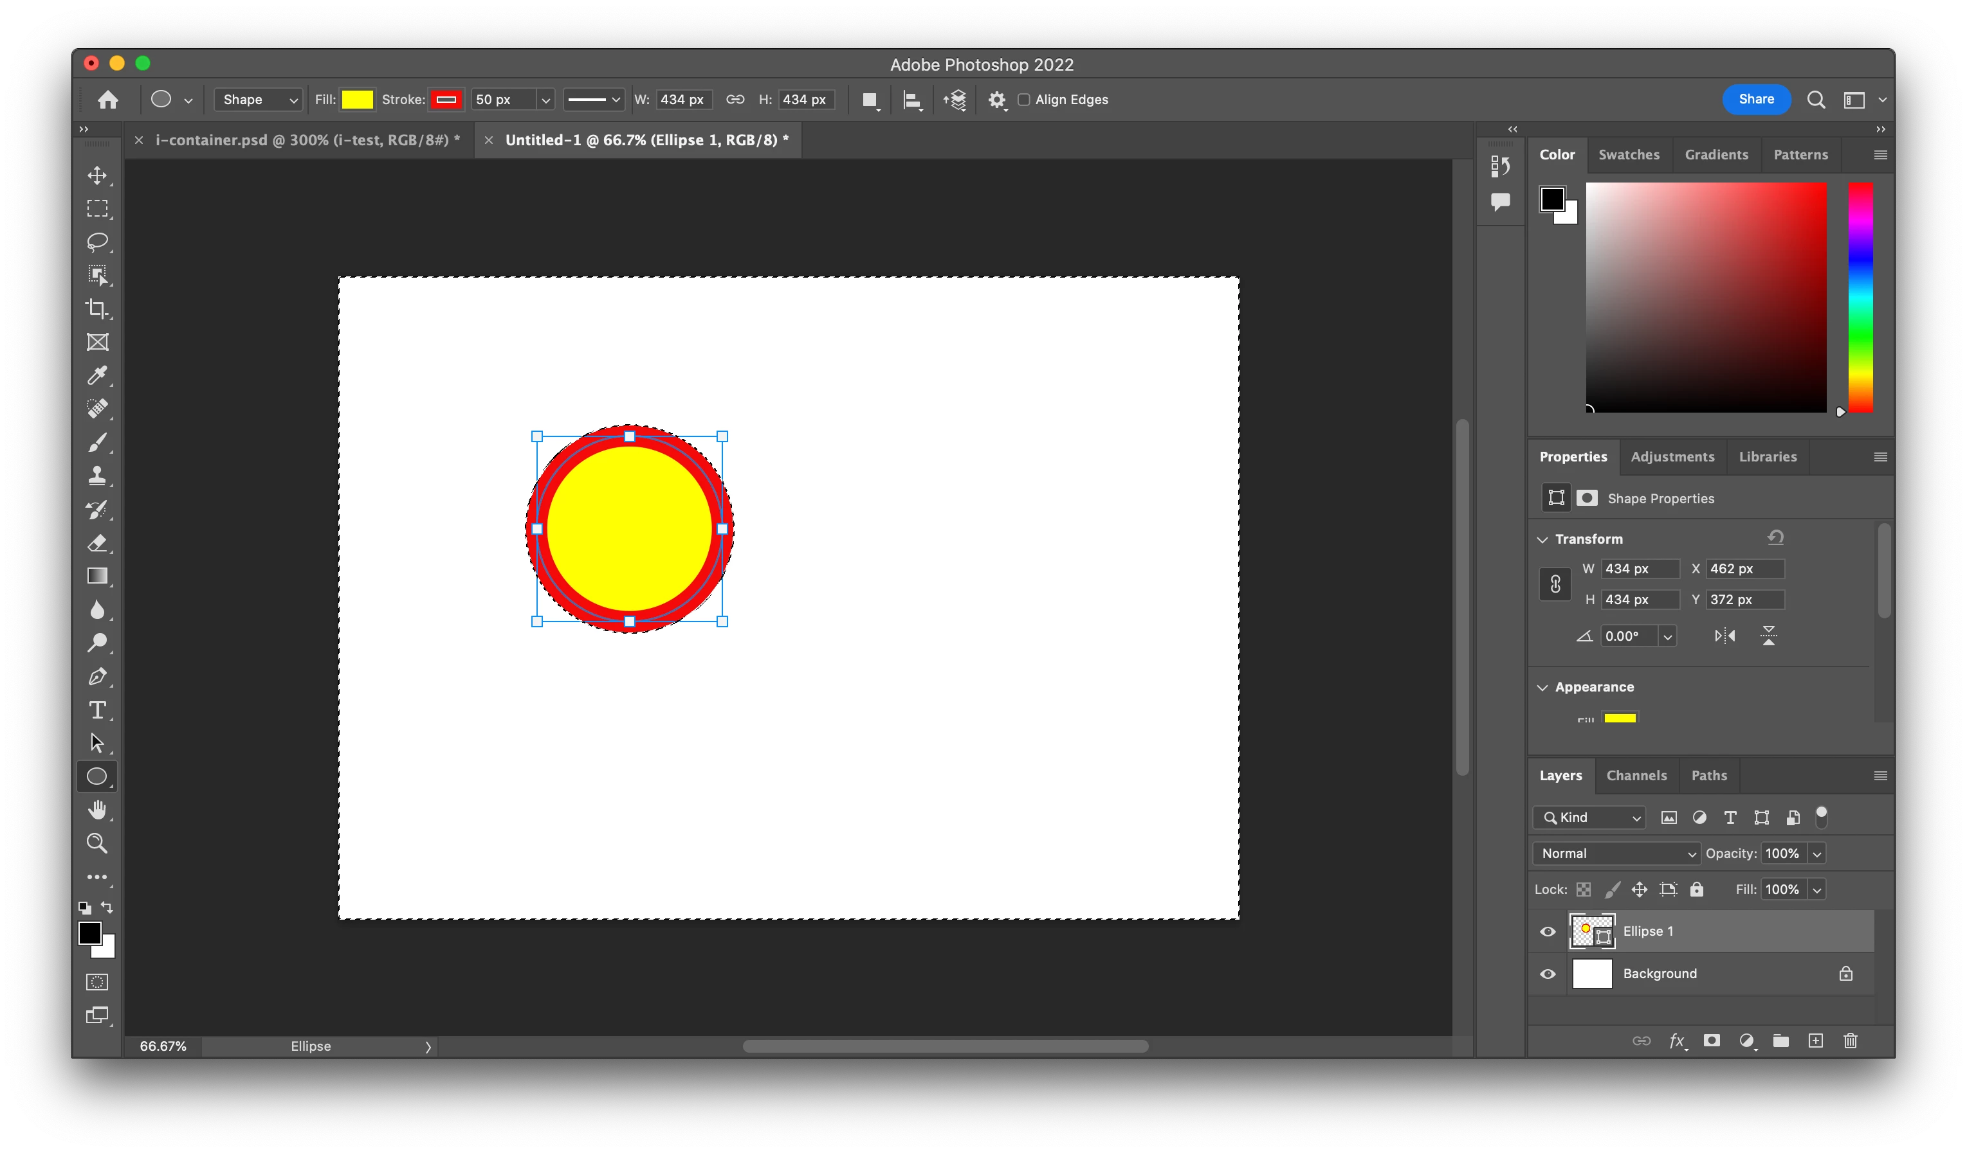The width and height of the screenshot is (1967, 1153).
Task: Open the Swatches tab
Action: [1628, 154]
